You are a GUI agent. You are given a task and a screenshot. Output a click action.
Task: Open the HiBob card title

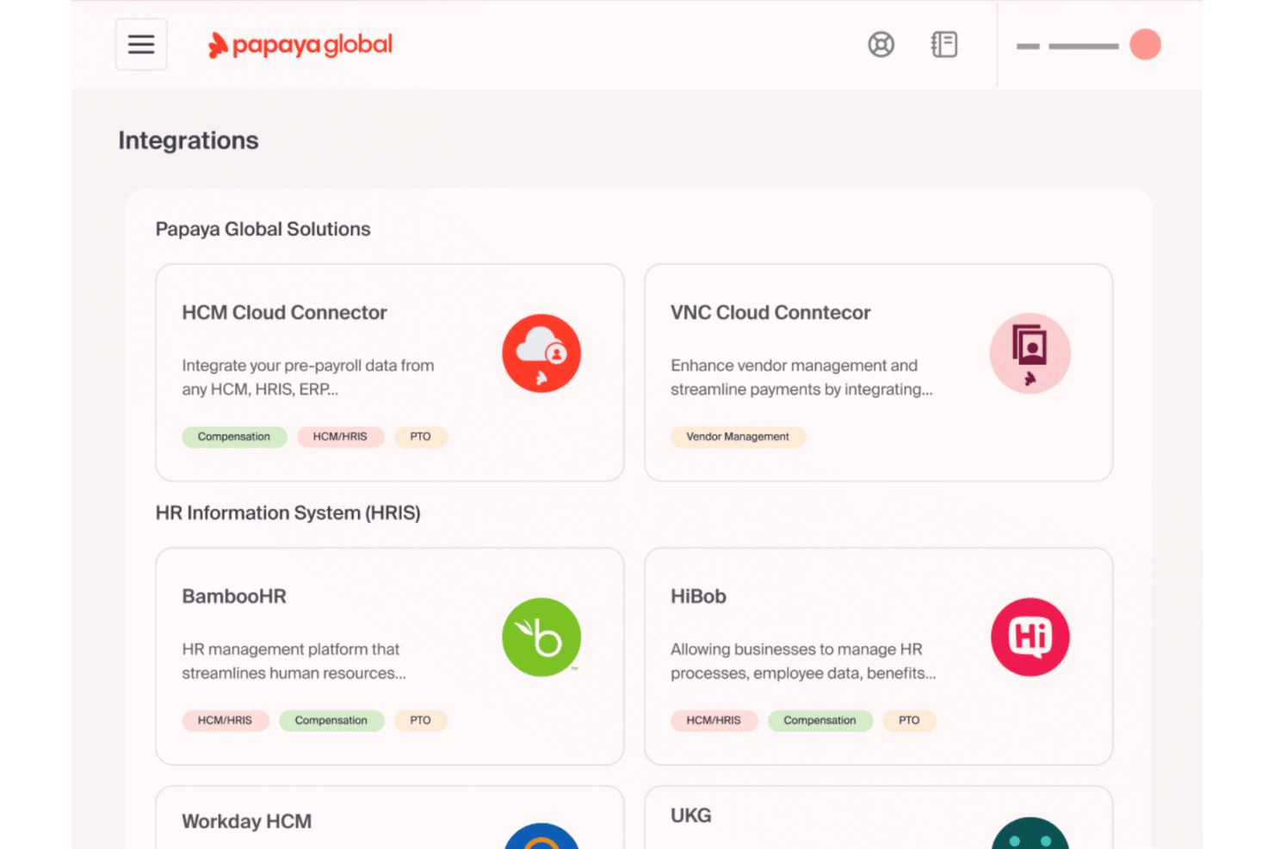698,596
